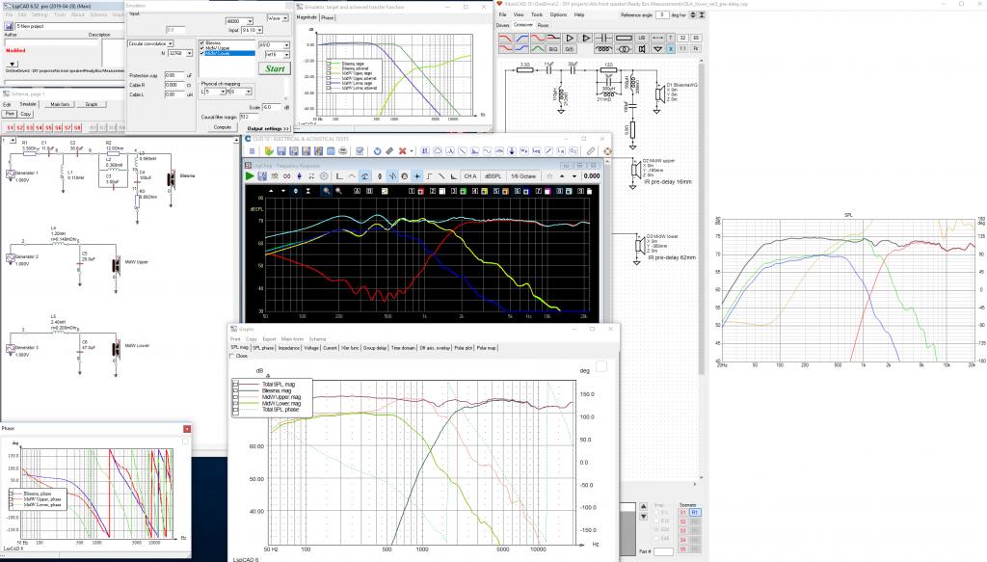Click the crosshair marker icon in LogChirp toolbar
Viewport: 987px width, 562px height.
click(416, 176)
